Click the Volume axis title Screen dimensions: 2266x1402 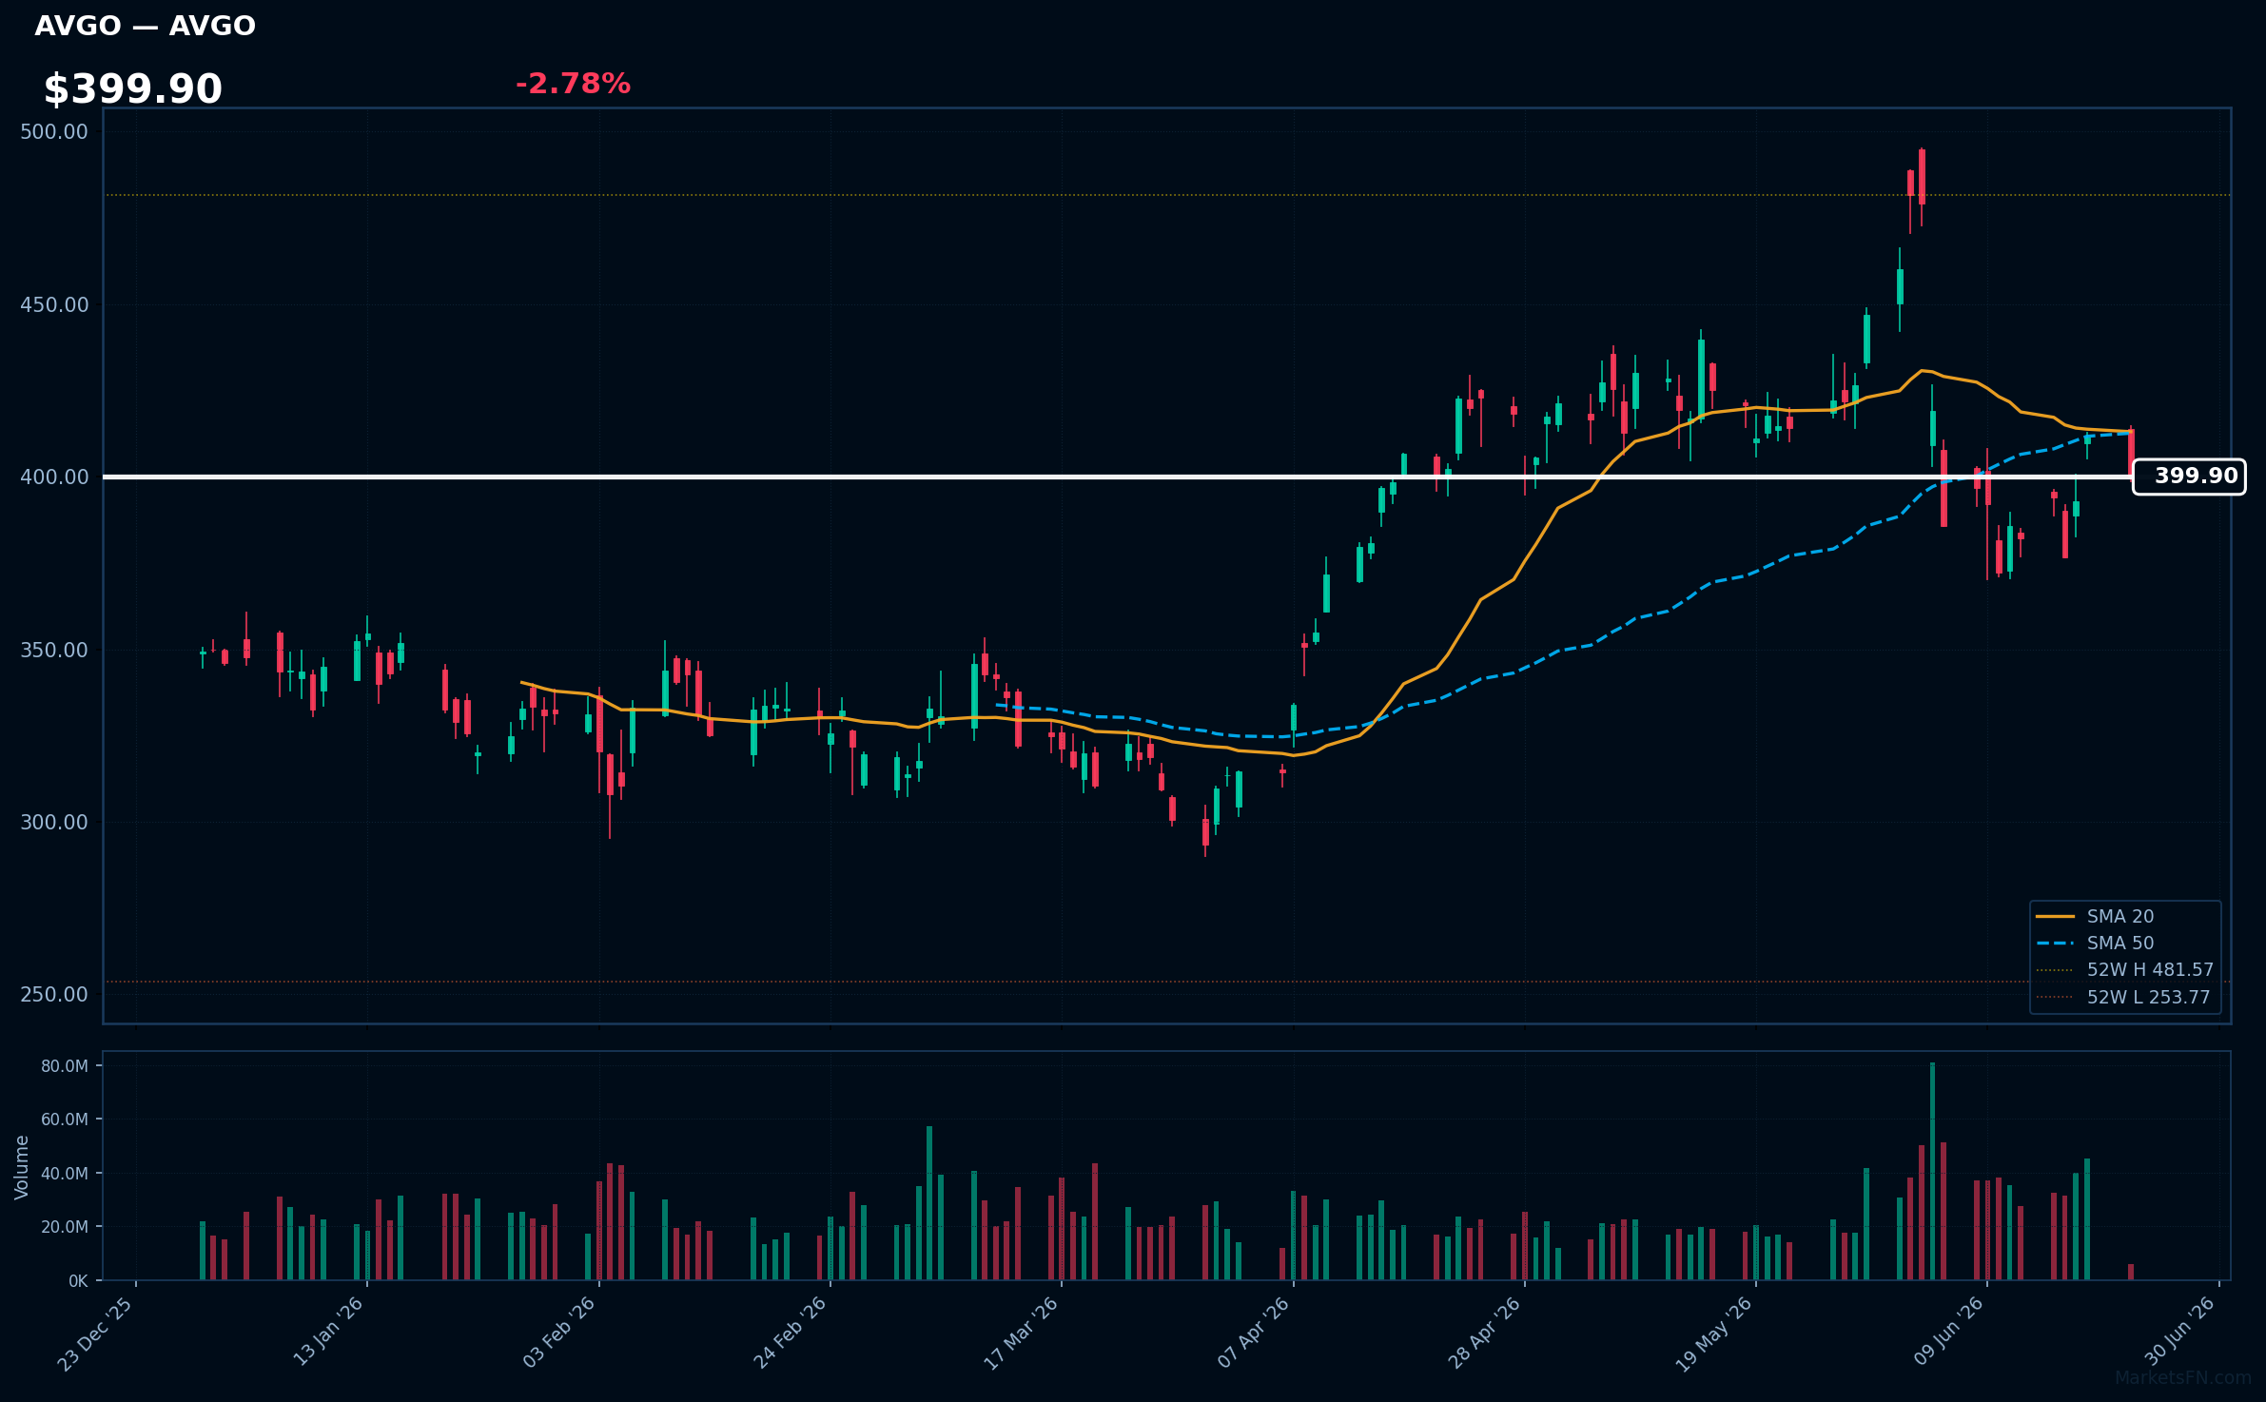point(22,1167)
